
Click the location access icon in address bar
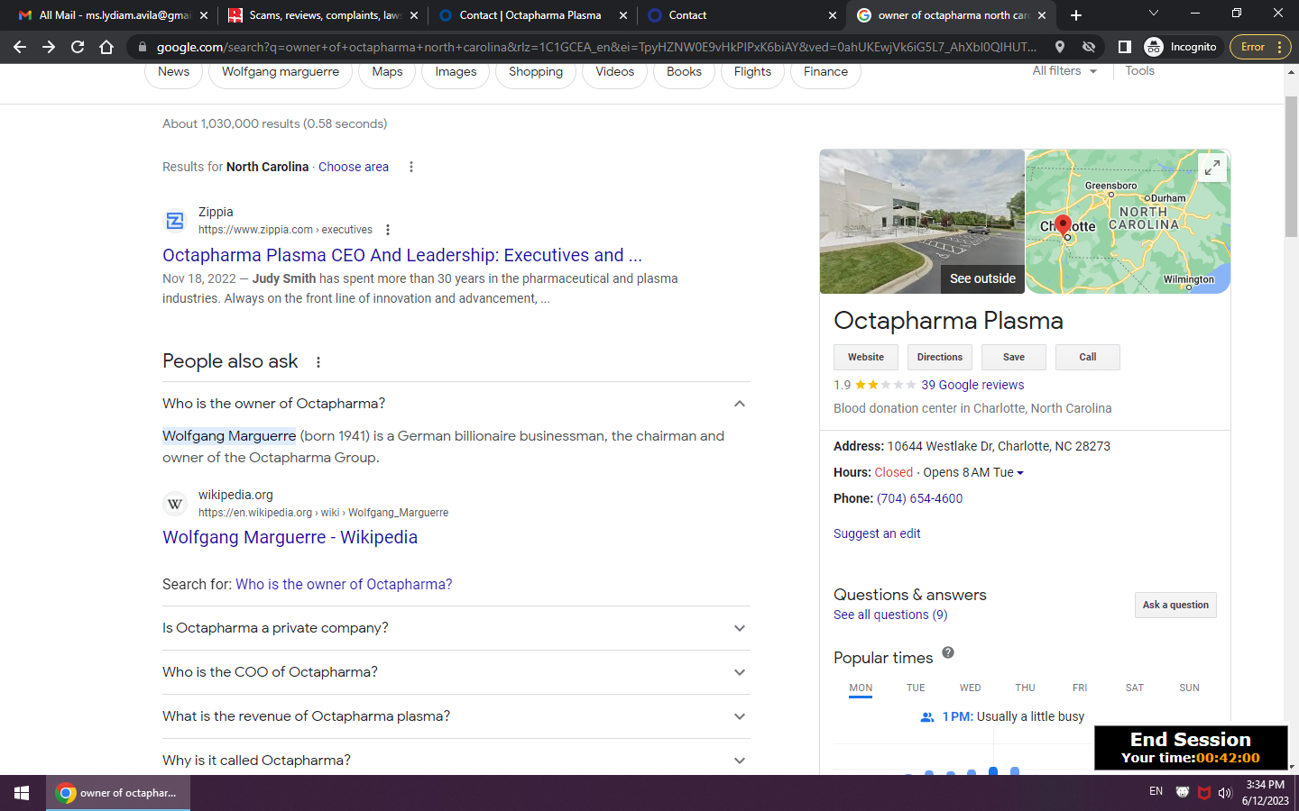click(x=1060, y=47)
